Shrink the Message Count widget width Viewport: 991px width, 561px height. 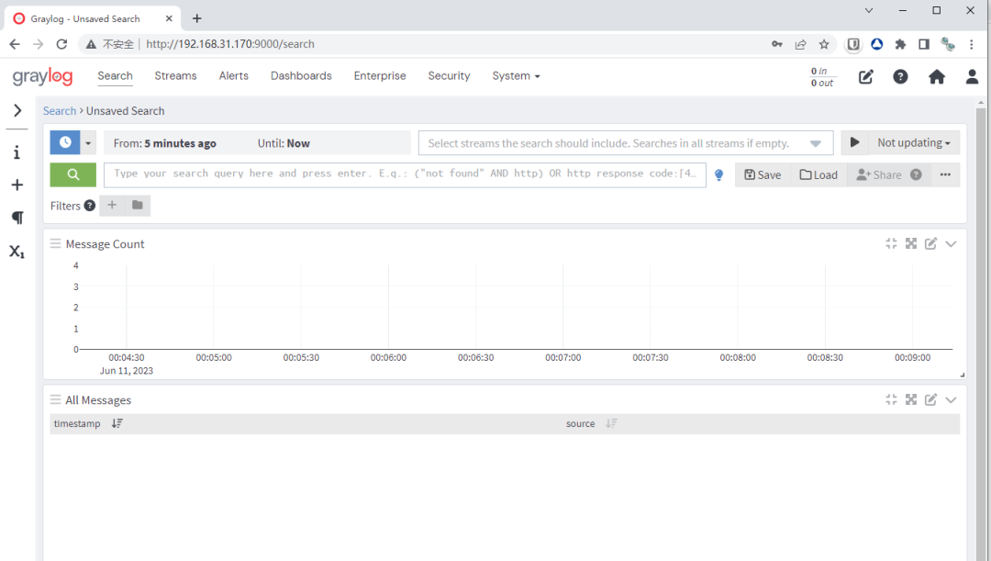pos(891,243)
